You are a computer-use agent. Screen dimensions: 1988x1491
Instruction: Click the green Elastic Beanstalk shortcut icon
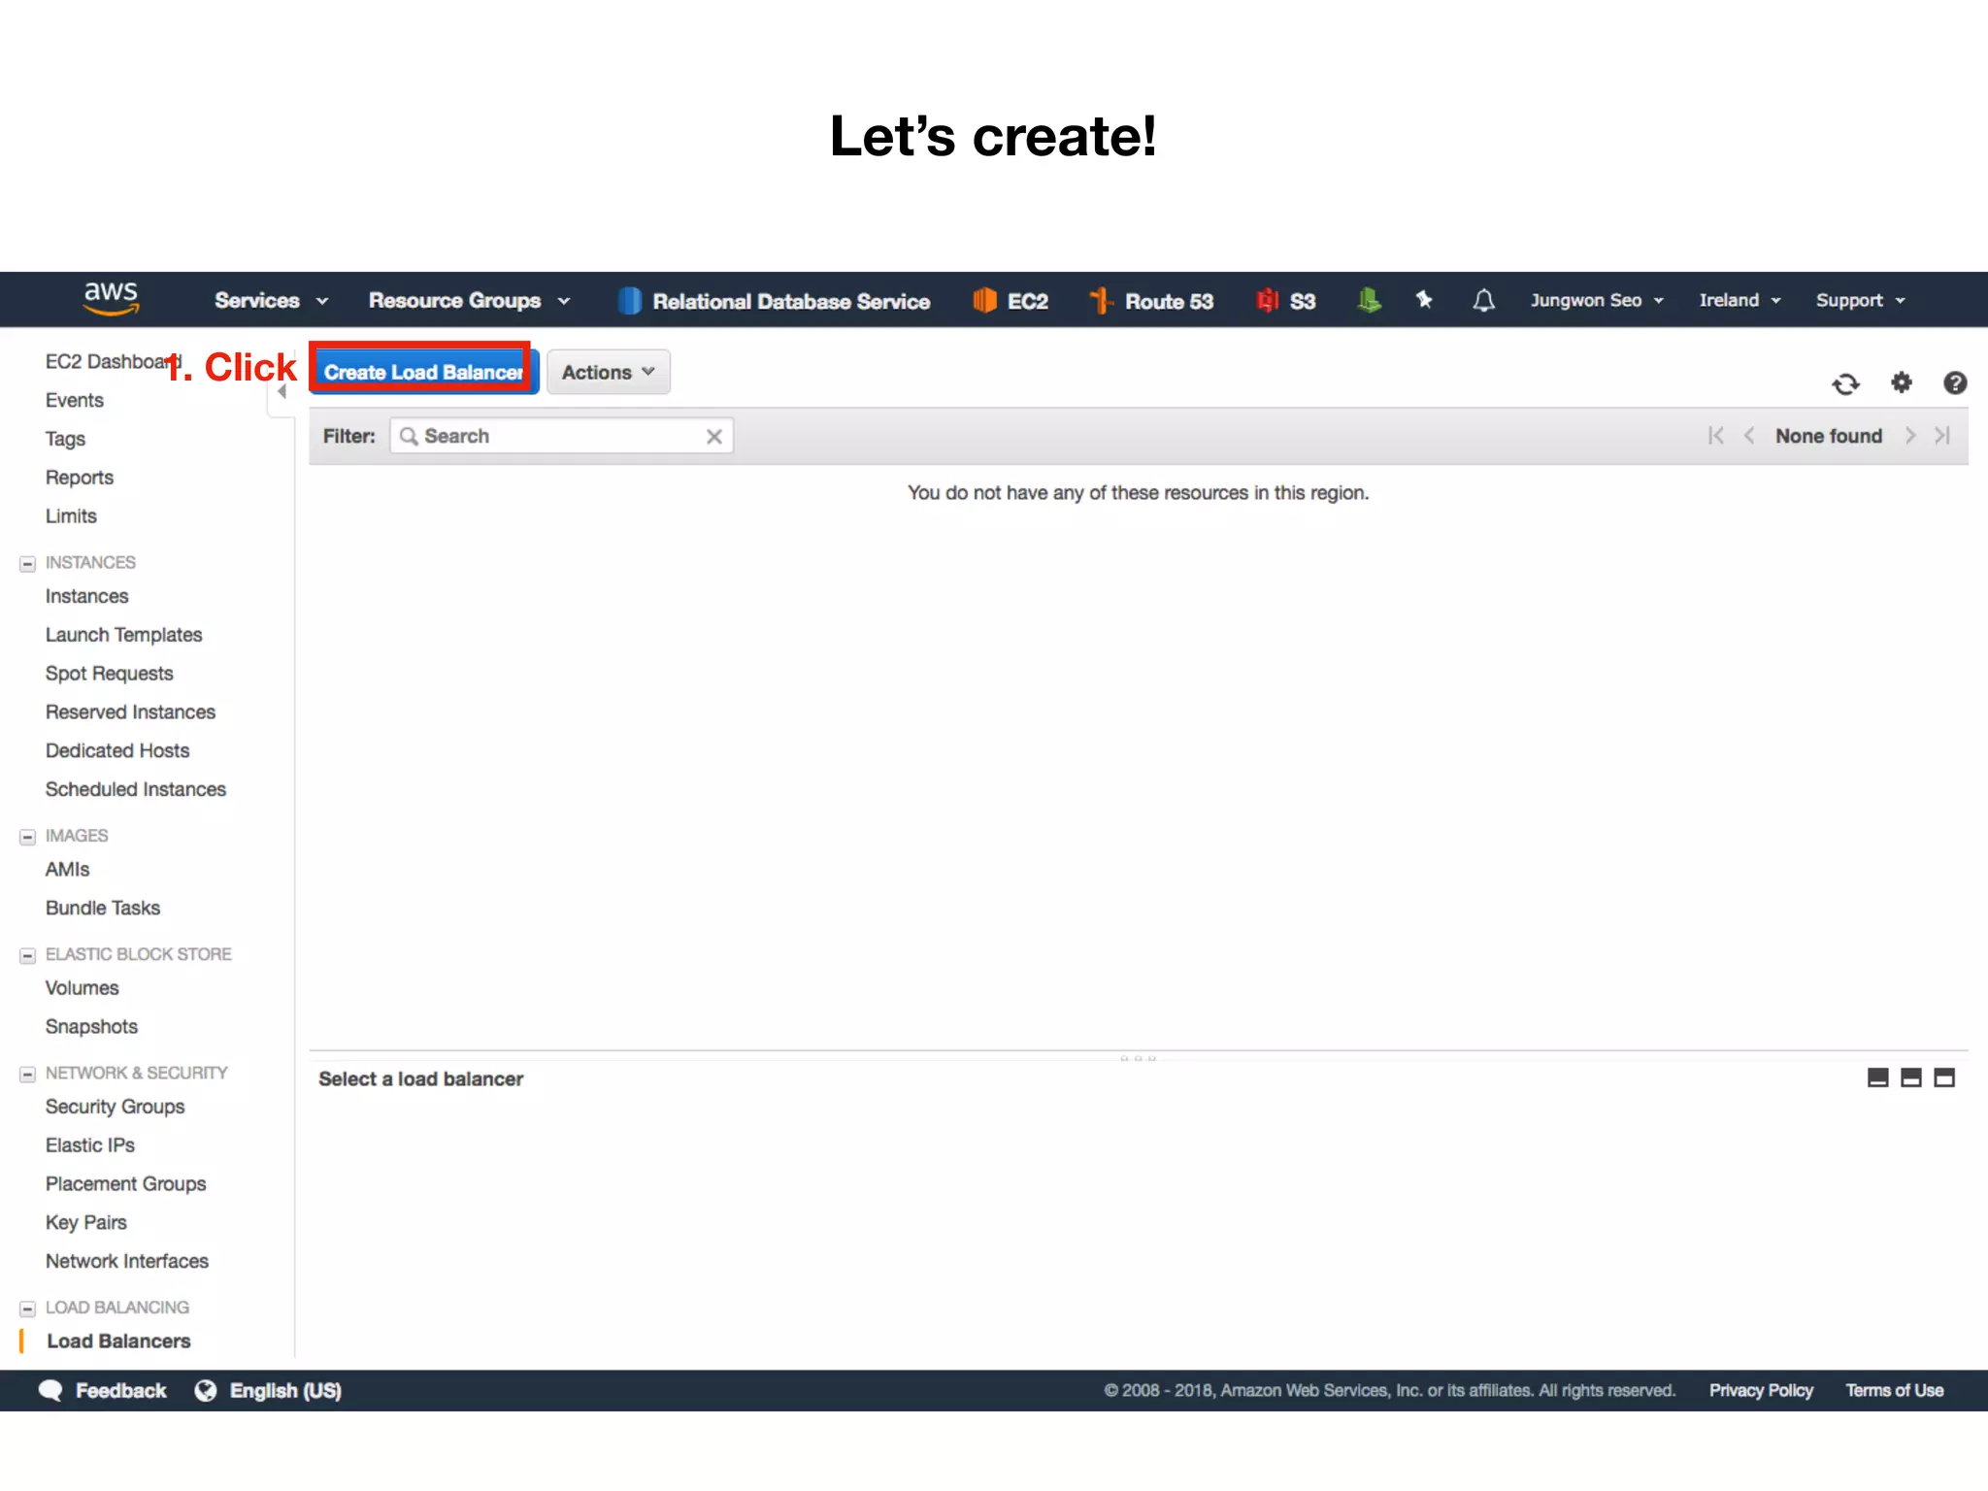tap(1369, 301)
